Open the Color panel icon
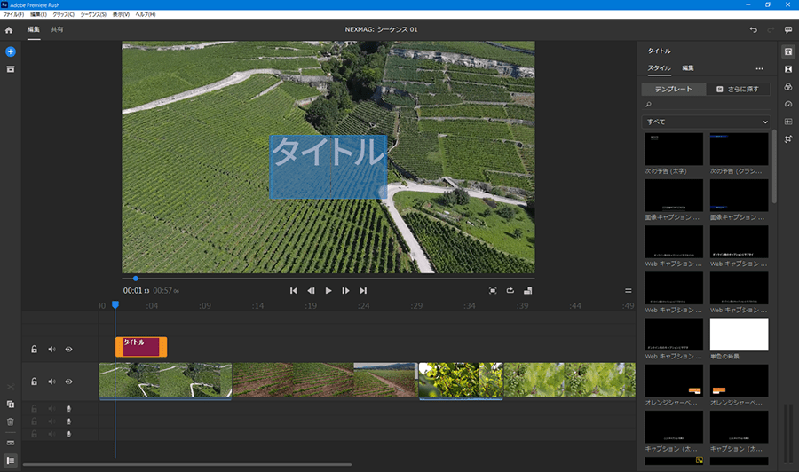This screenshot has width=799, height=472. click(x=787, y=87)
